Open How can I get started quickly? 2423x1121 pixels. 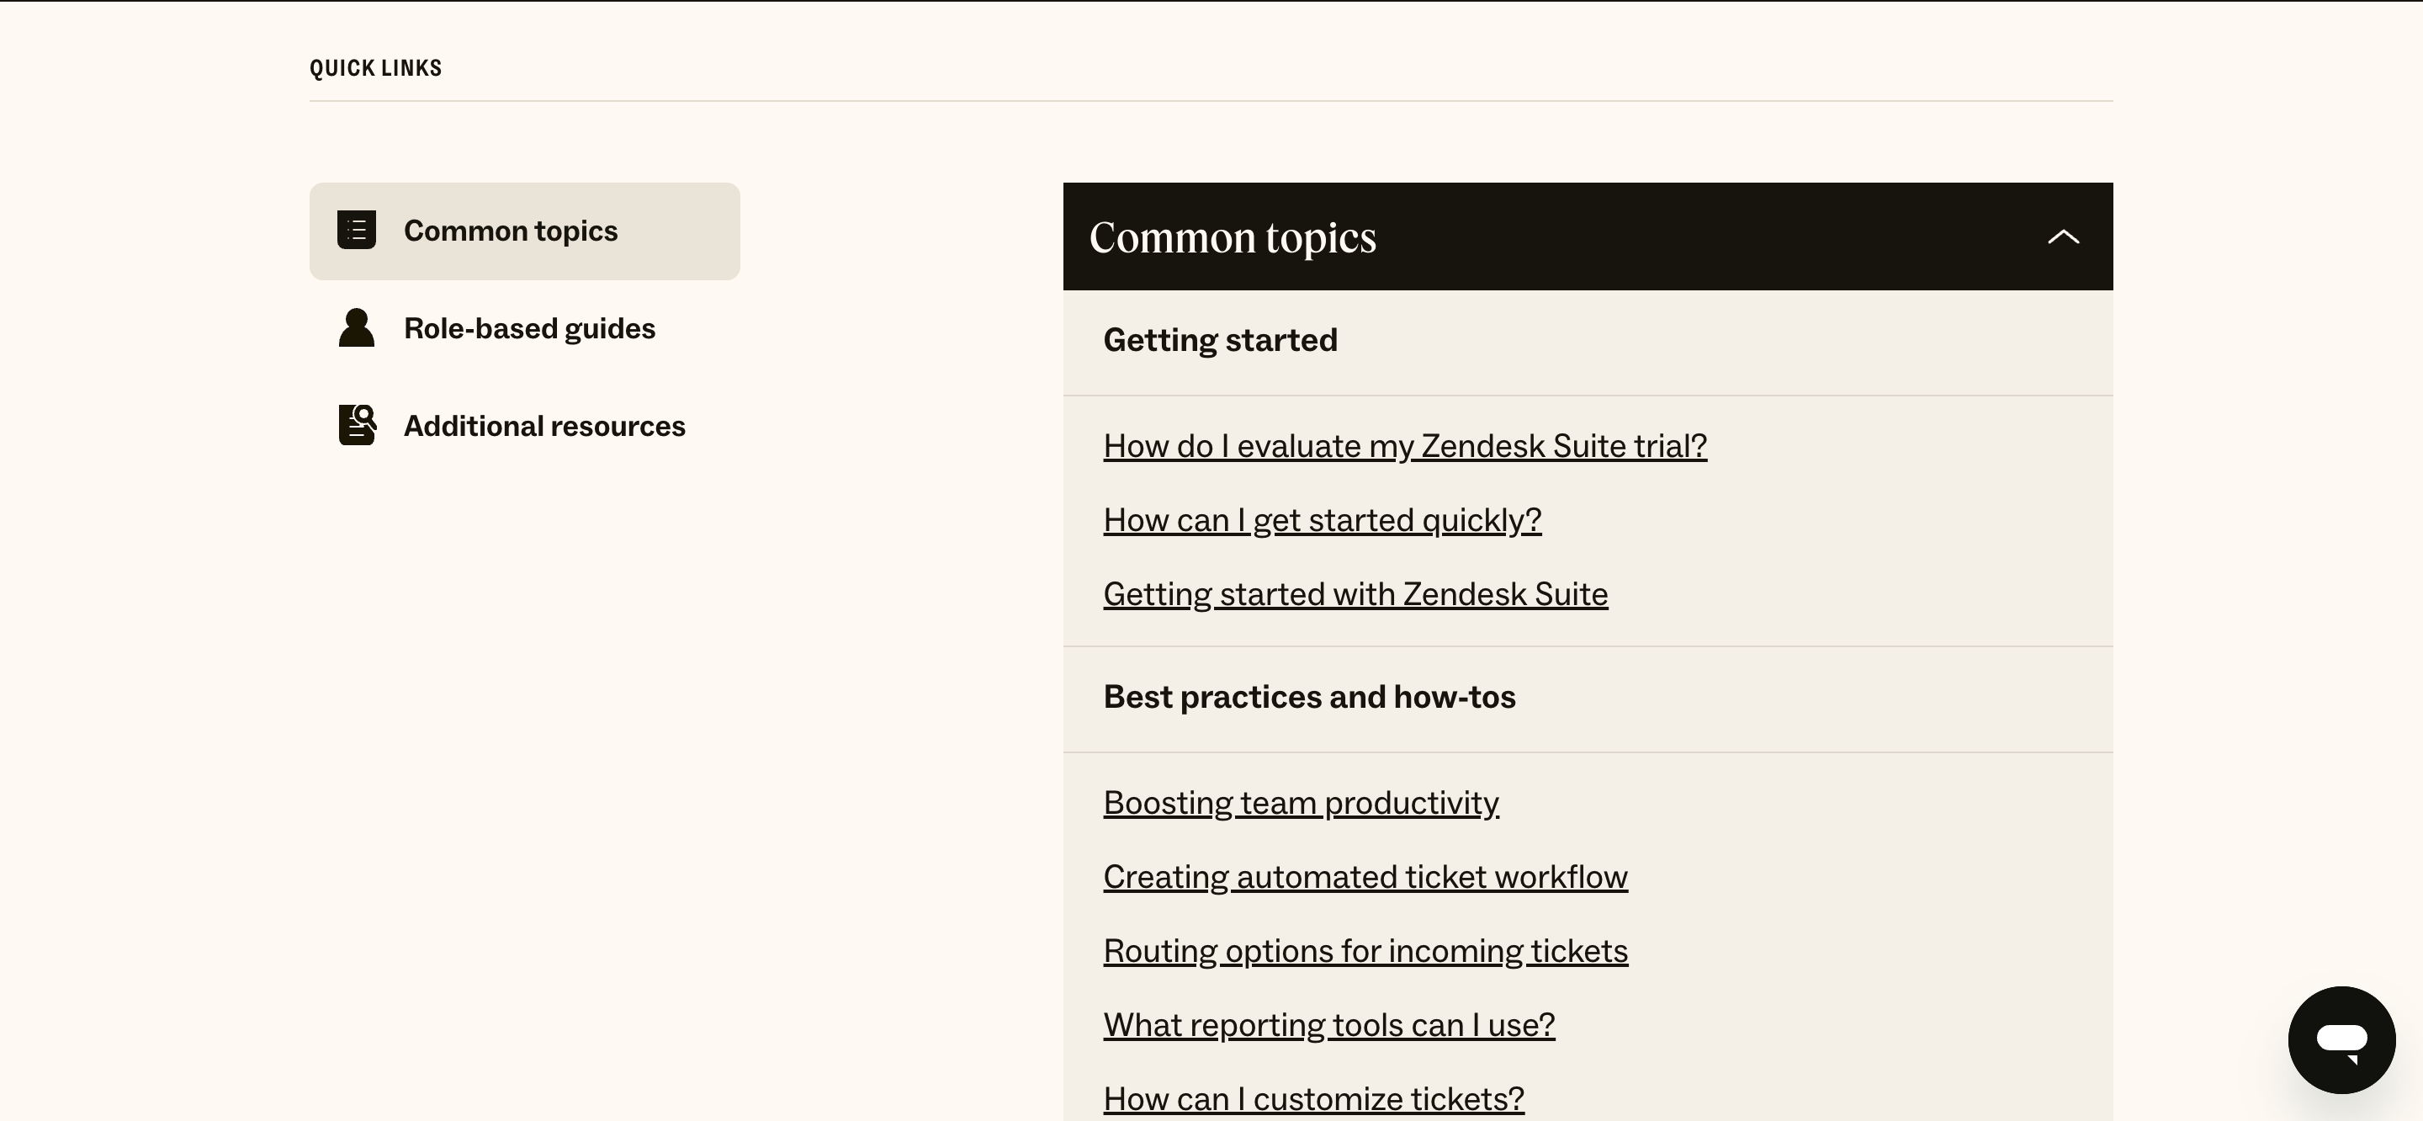[1322, 519]
